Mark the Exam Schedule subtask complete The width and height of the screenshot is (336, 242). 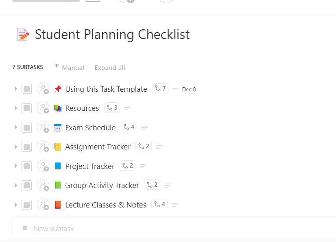26,127
